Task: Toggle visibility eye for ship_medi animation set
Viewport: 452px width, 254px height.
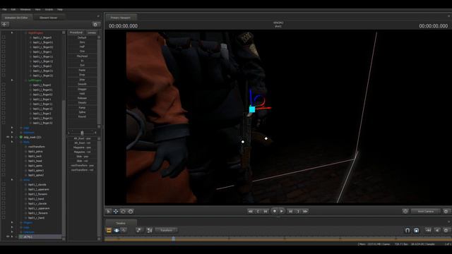Action: (8, 137)
